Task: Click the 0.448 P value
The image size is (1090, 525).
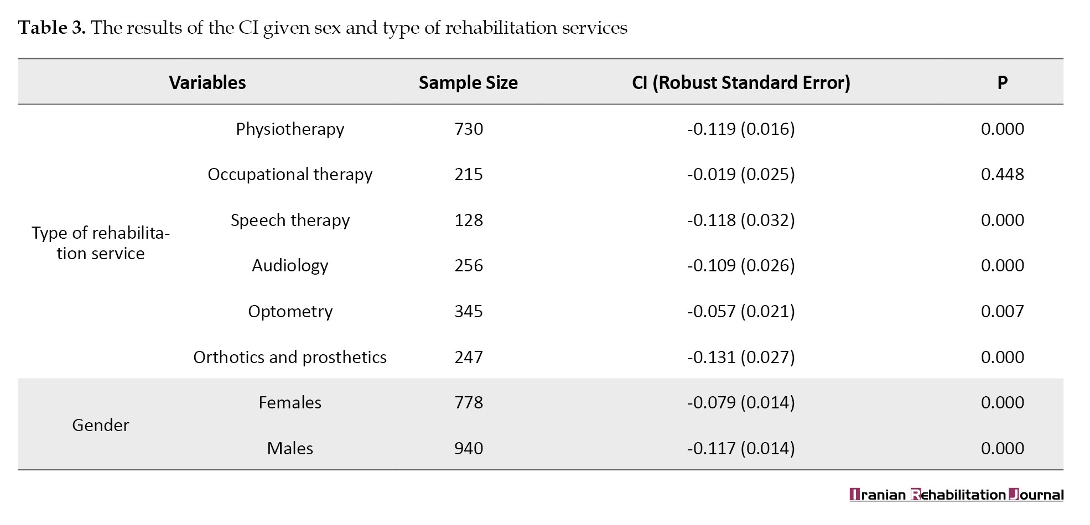Action: 1002,174
